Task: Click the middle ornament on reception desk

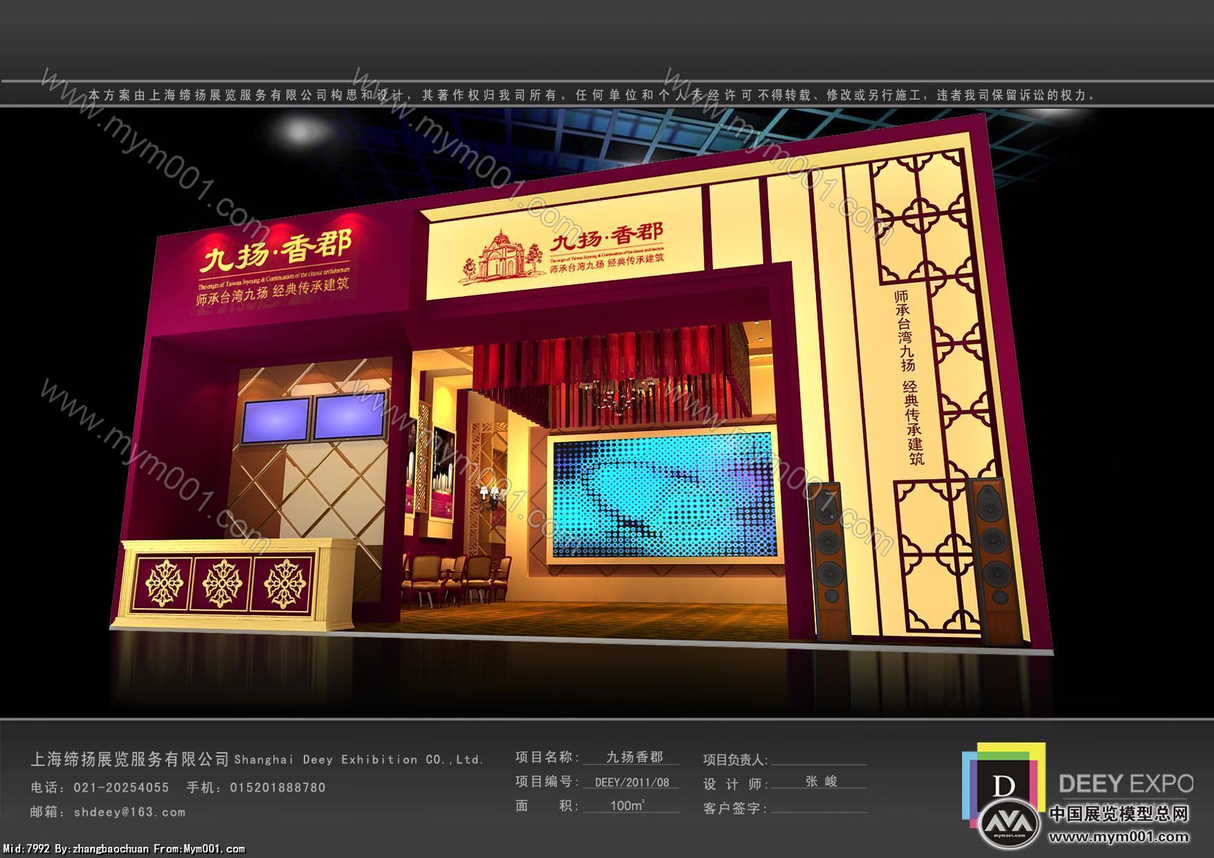Action: (221, 584)
